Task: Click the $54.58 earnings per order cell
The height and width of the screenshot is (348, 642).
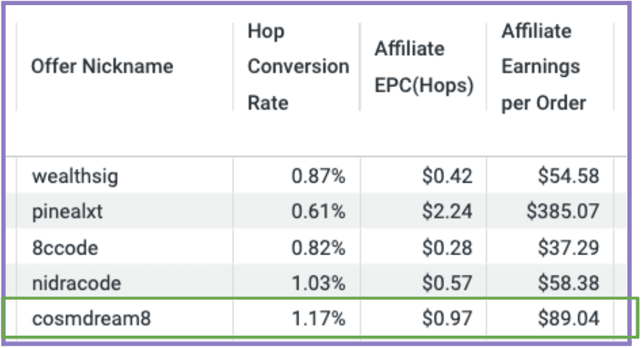Action: pos(568,176)
